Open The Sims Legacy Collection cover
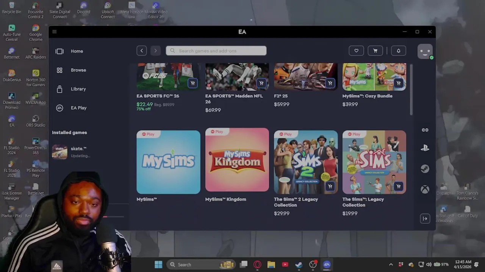Screen dimensions: 485x272 (x=374, y=162)
